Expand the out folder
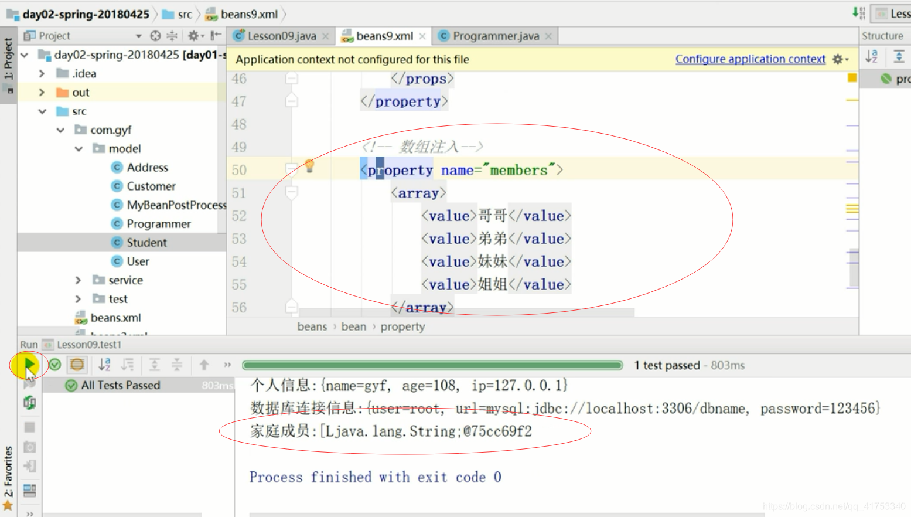This screenshot has width=911, height=517. point(42,93)
